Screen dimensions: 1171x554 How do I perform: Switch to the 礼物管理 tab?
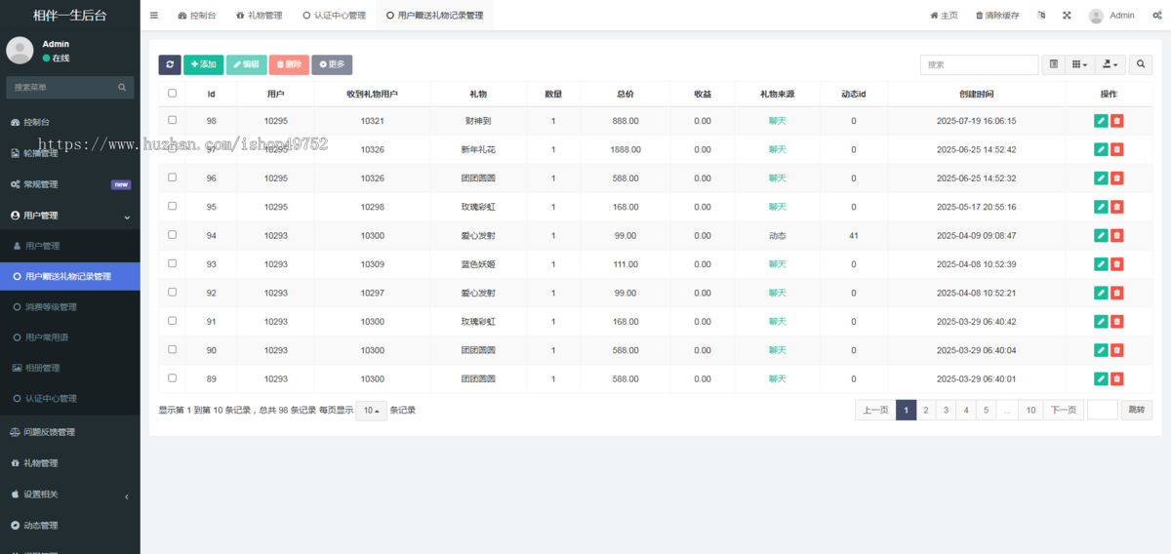(x=259, y=16)
